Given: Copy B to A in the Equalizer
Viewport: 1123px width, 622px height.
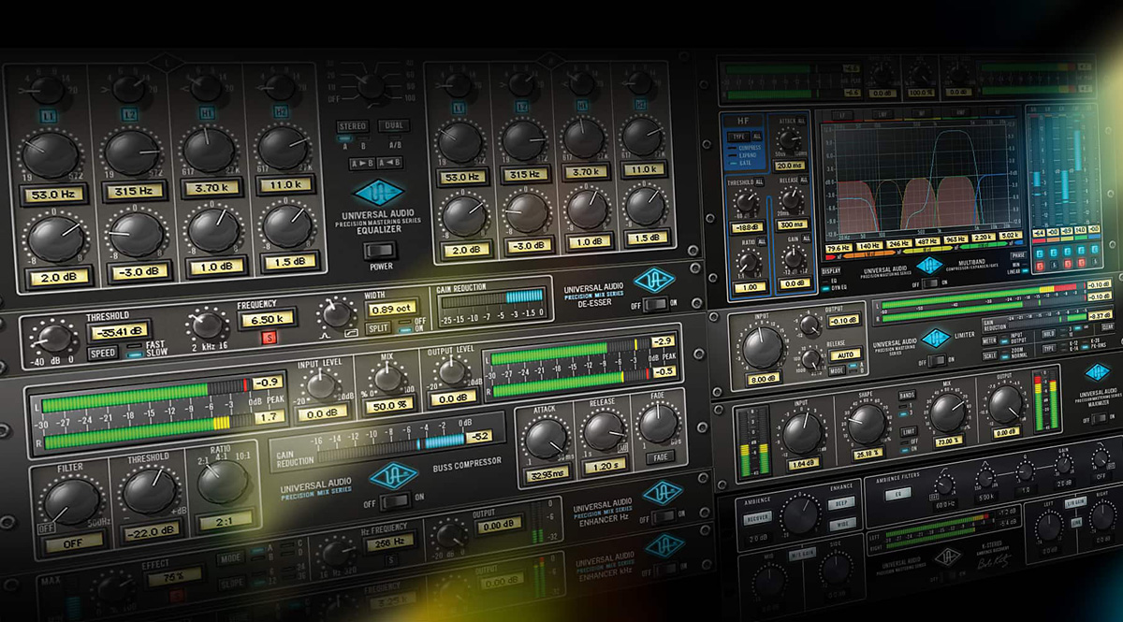Looking at the screenshot, I should coord(391,164).
